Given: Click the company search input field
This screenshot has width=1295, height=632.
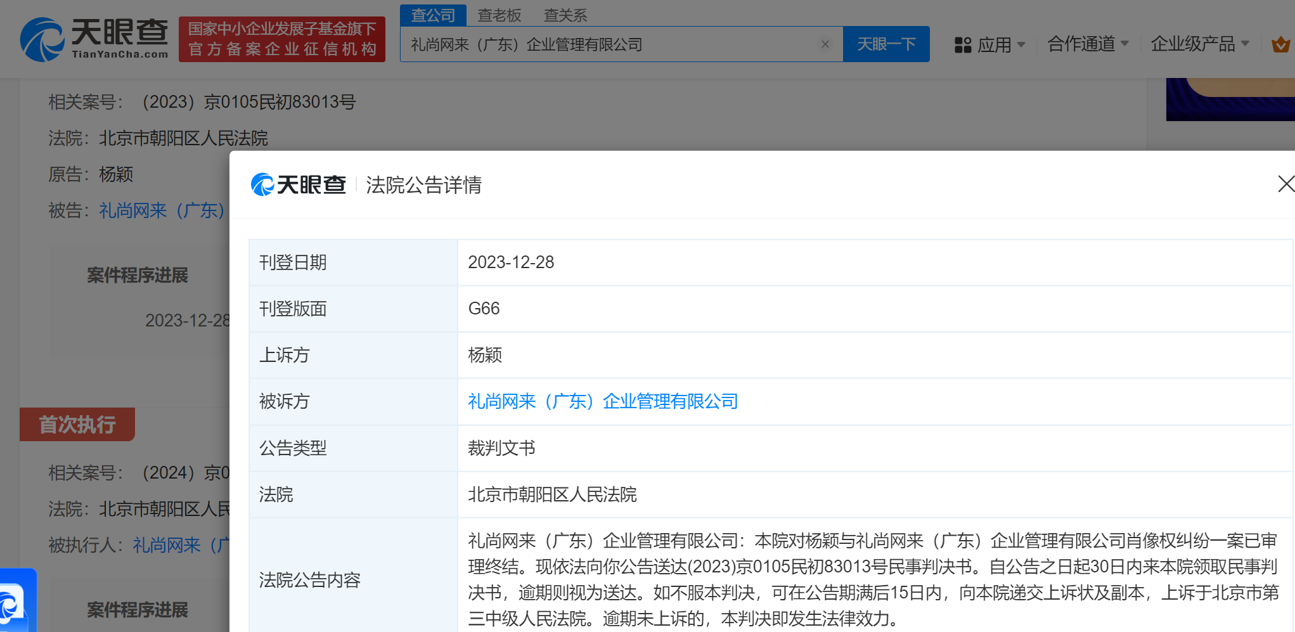Looking at the screenshot, I should click(x=609, y=44).
